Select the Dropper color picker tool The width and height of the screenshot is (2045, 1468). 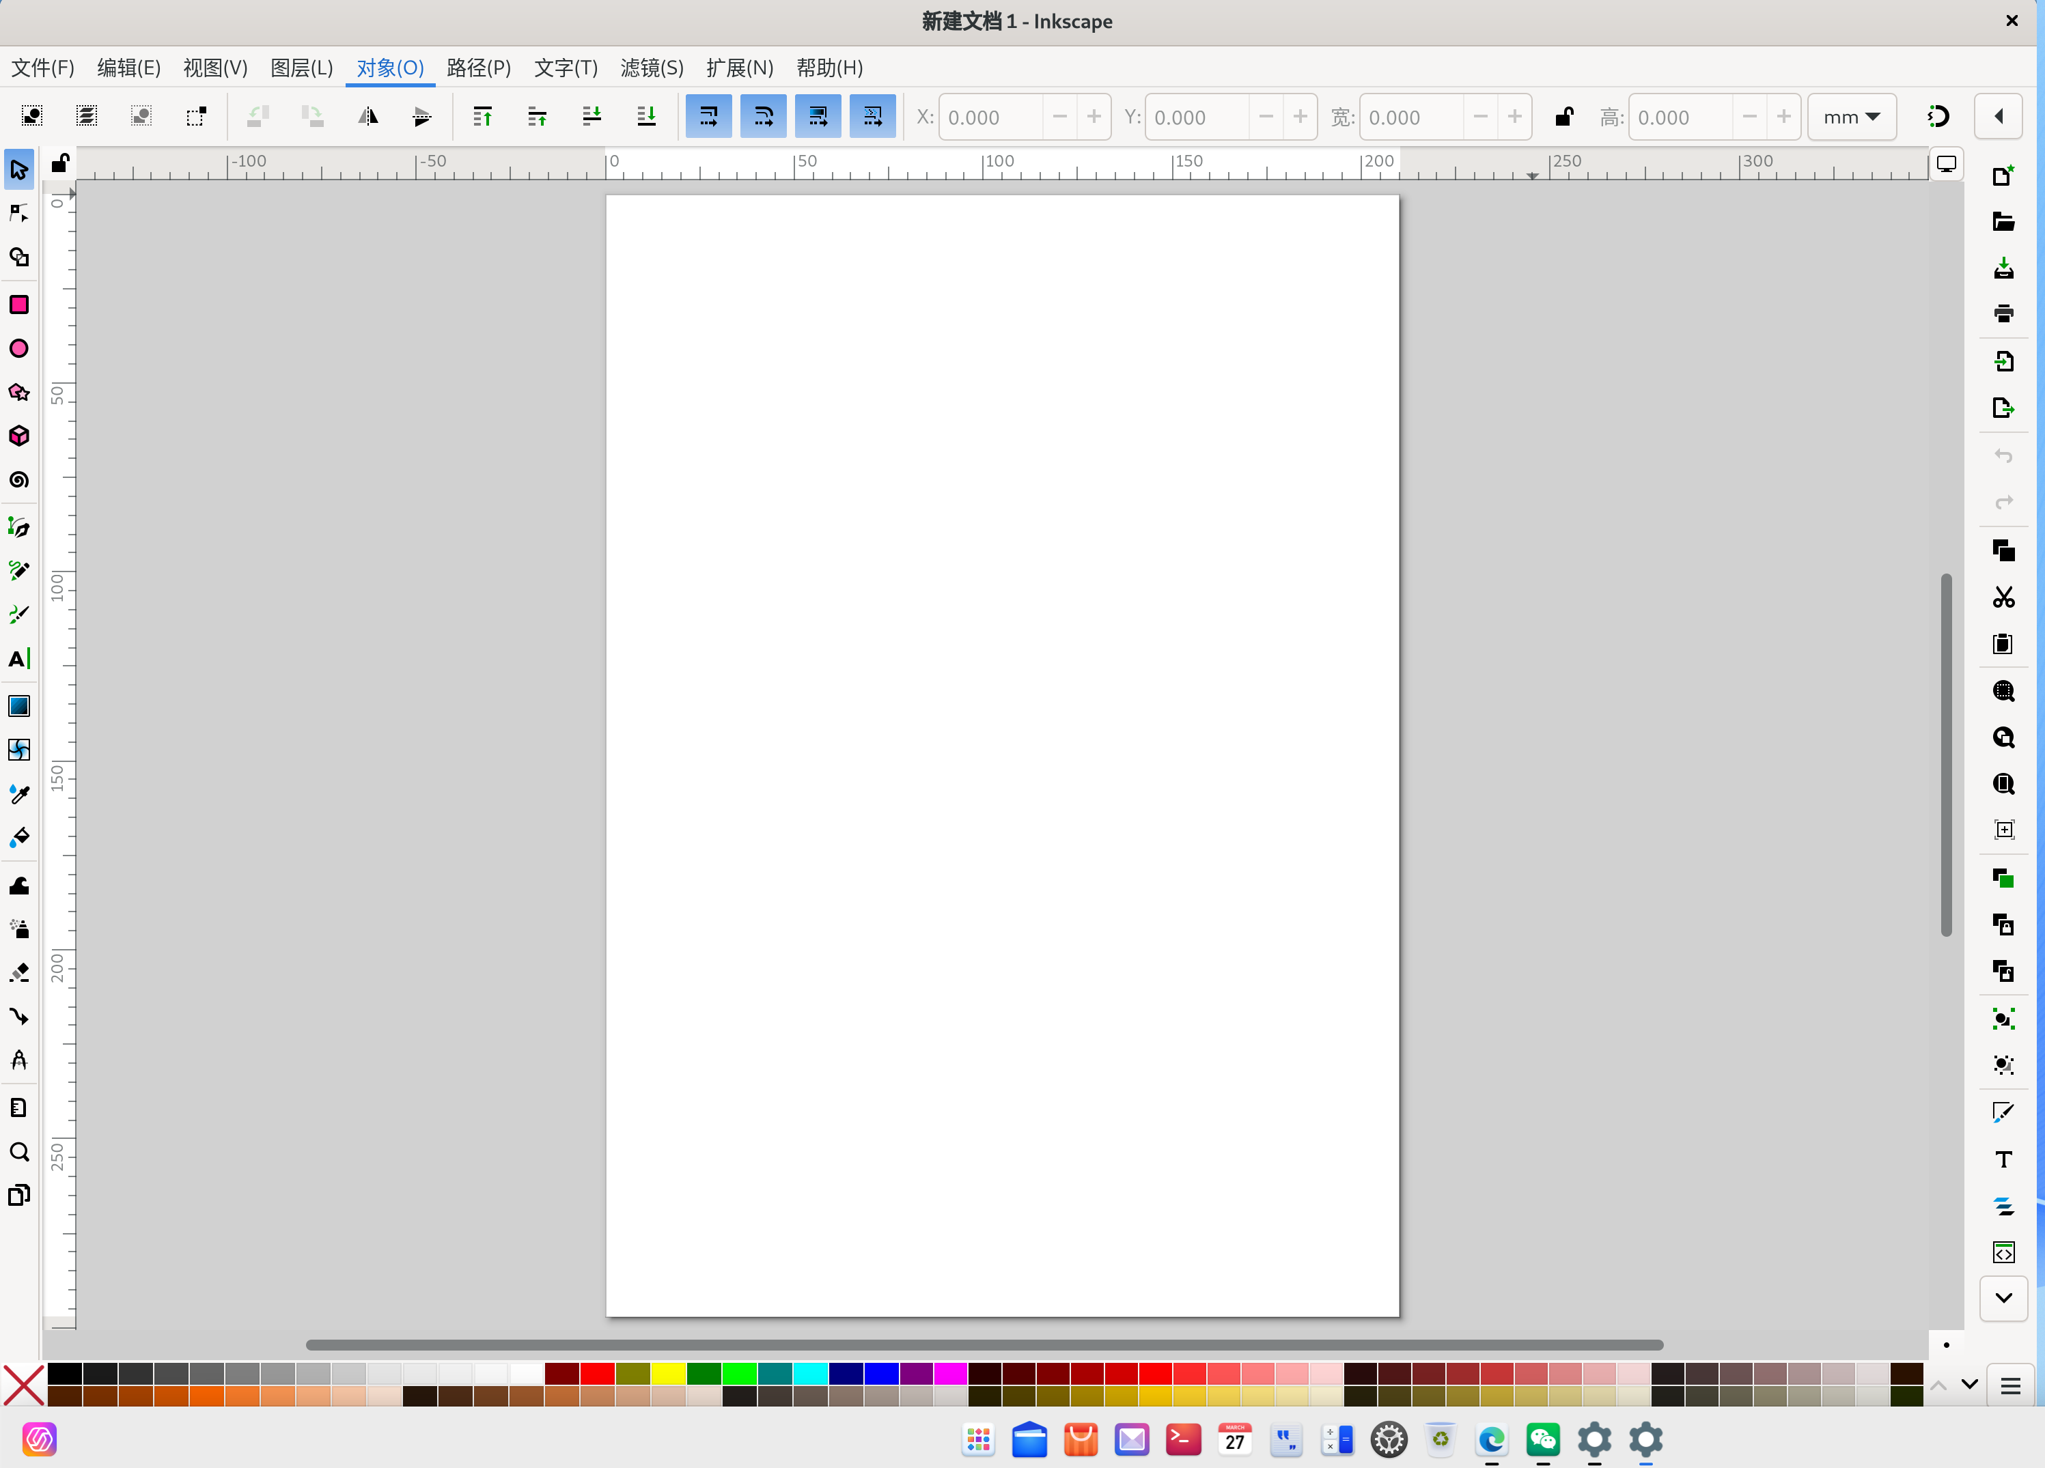(19, 794)
